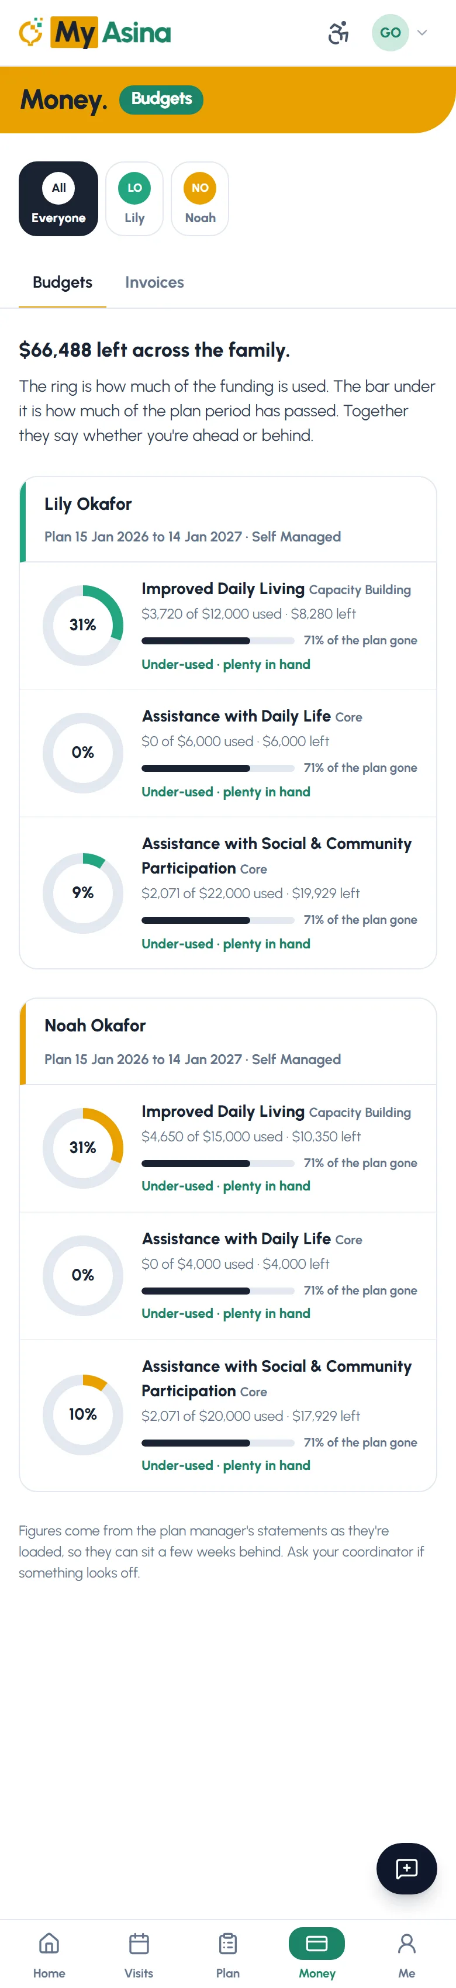Image resolution: width=456 pixels, height=1988 pixels.
Task: Select the Money card icon
Action: pyautogui.click(x=317, y=1943)
